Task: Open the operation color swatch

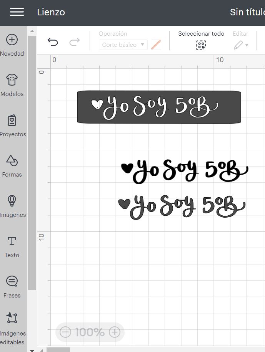Action: [156, 45]
